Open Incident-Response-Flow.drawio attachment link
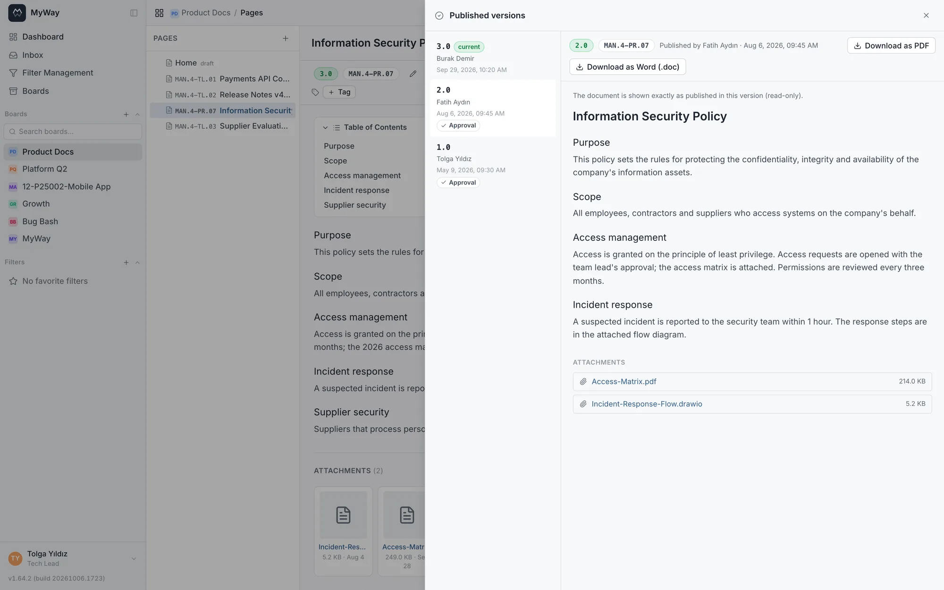Screen dimensions: 944x590 pyautogui.click(x=647, y=404)
